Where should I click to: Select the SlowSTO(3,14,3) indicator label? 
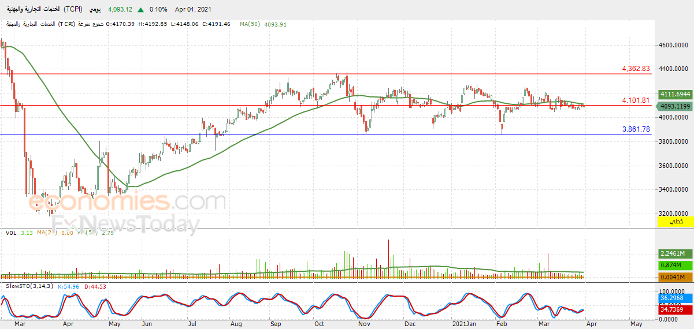[x=28, y=286]
